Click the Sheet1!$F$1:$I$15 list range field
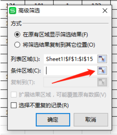This screenshot has height=135, width=117. 70,59
